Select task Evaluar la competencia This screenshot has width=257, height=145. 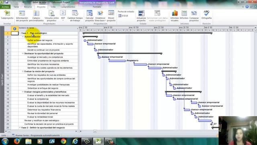click(38, 99)
